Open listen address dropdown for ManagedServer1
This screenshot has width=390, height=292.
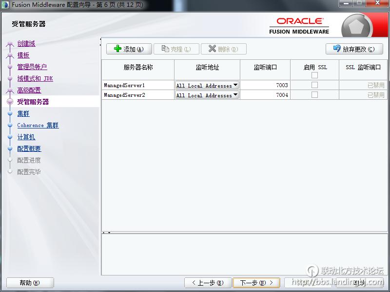tap(235, 85)
